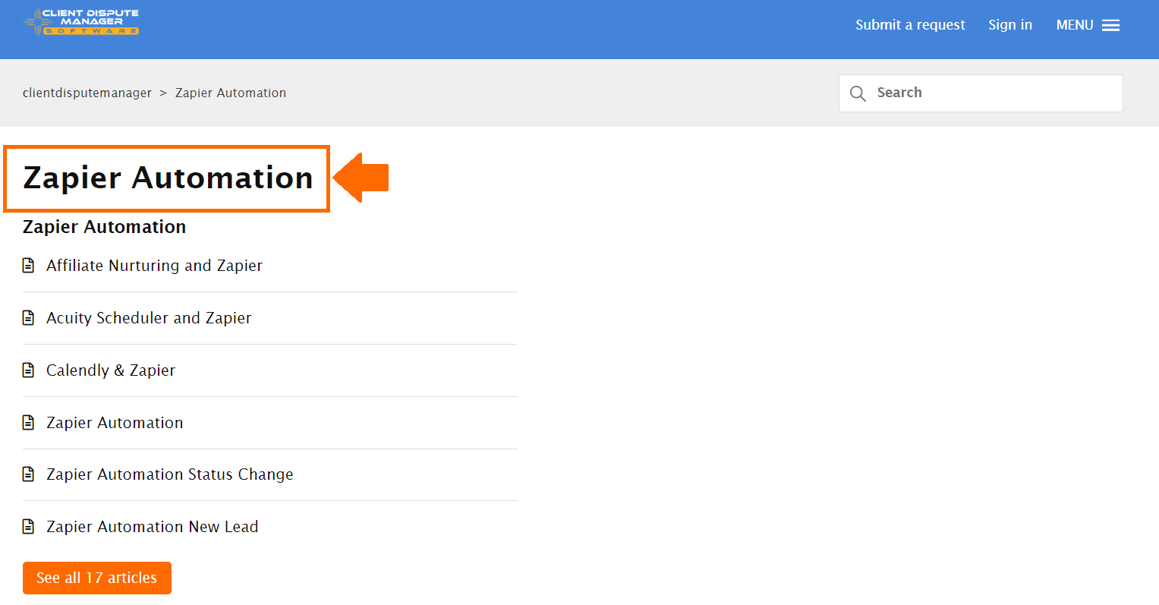Click Zapier Automation breadcrumb
Image resolution: width=1159 pixels, height=605 pixels.
(x=231, y=93)
